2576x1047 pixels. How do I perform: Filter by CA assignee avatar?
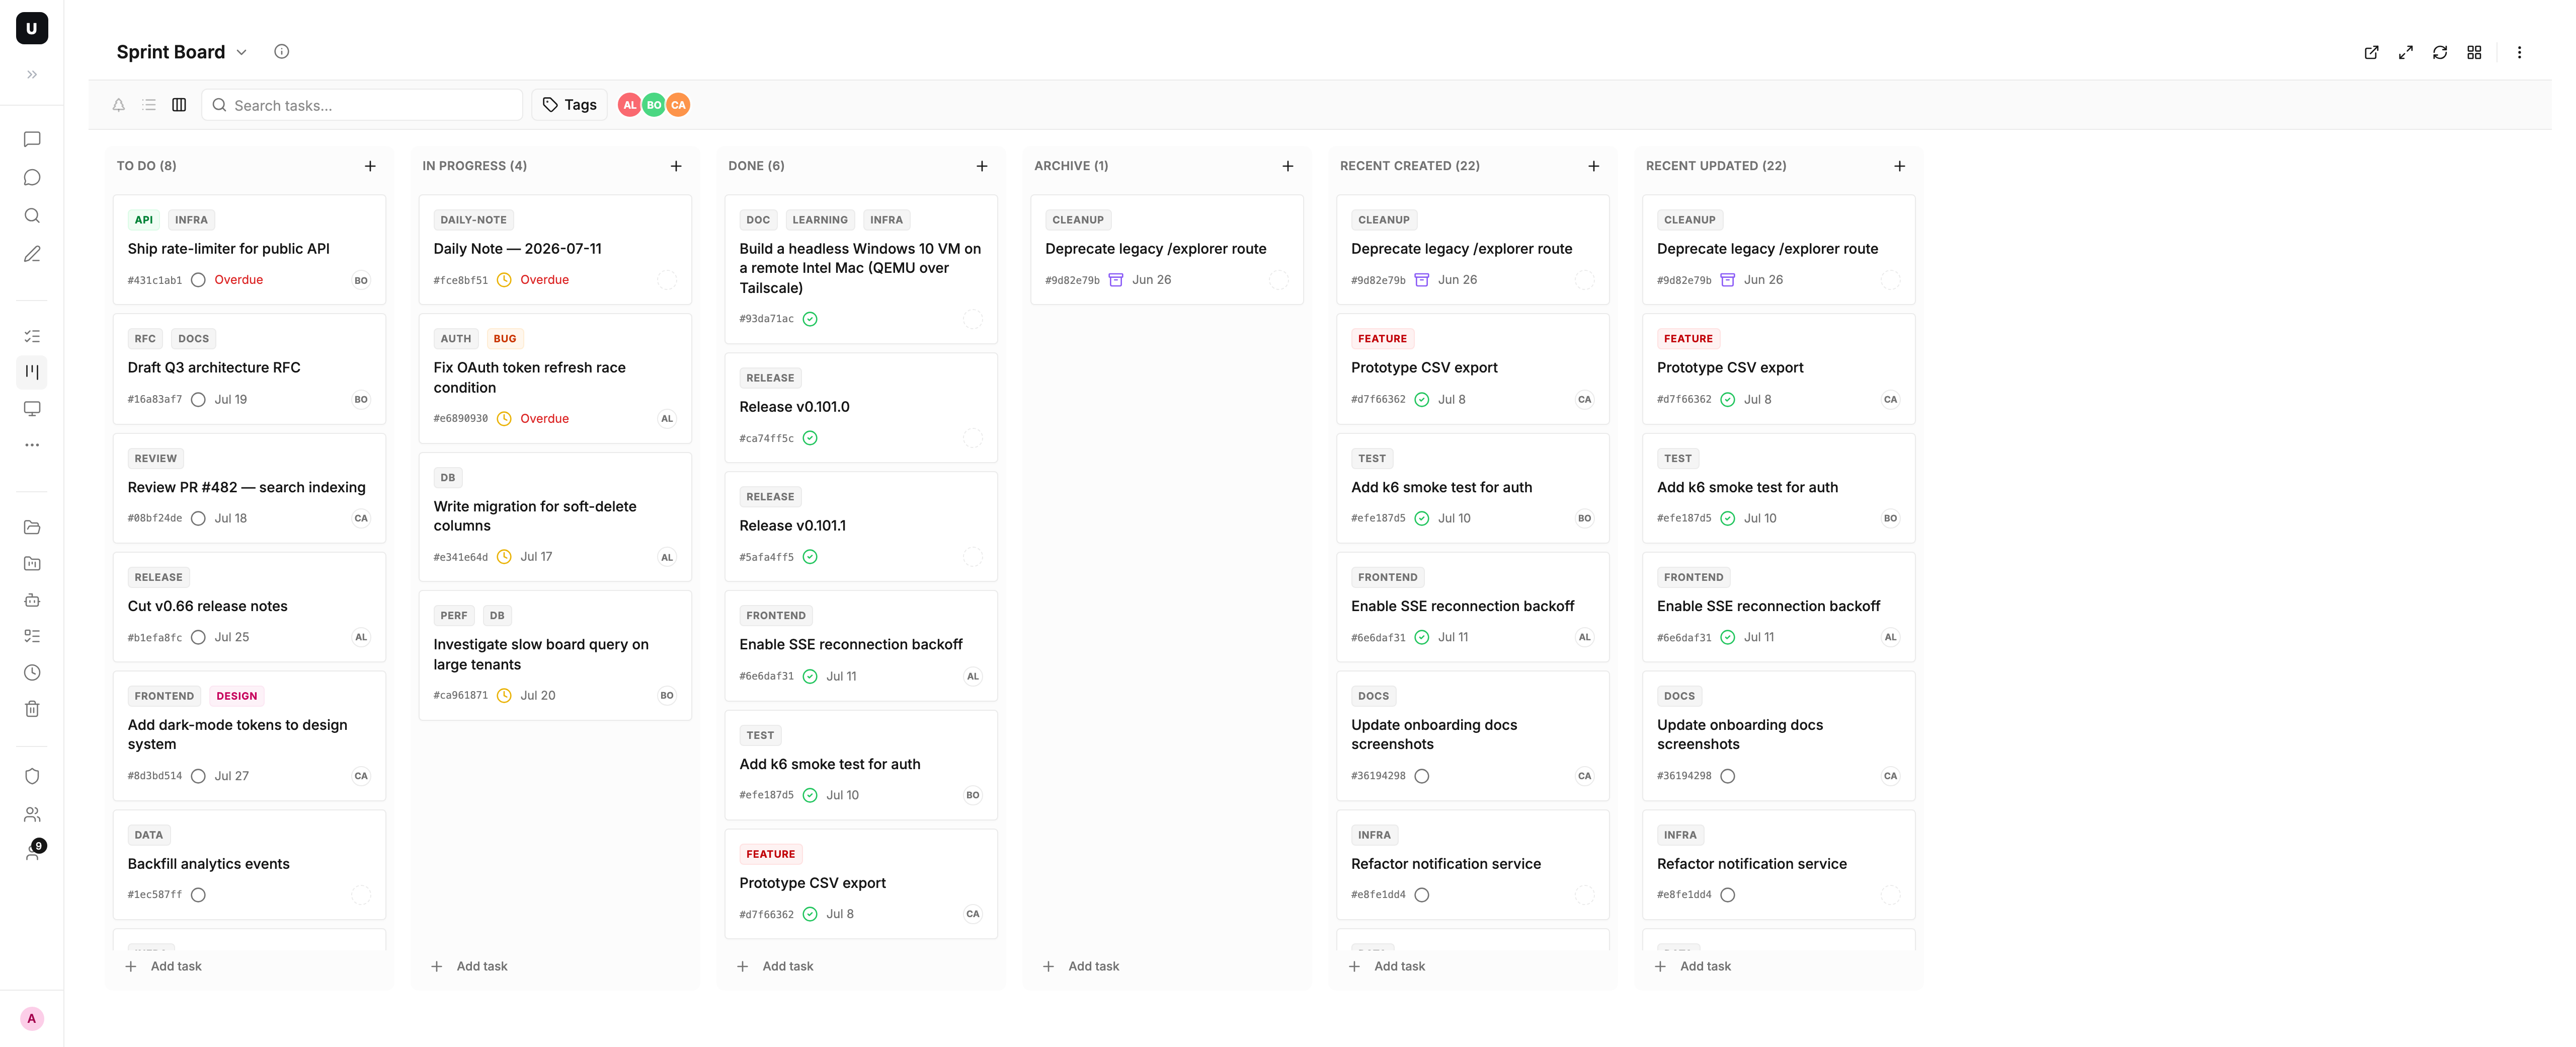tap(678, 105)
